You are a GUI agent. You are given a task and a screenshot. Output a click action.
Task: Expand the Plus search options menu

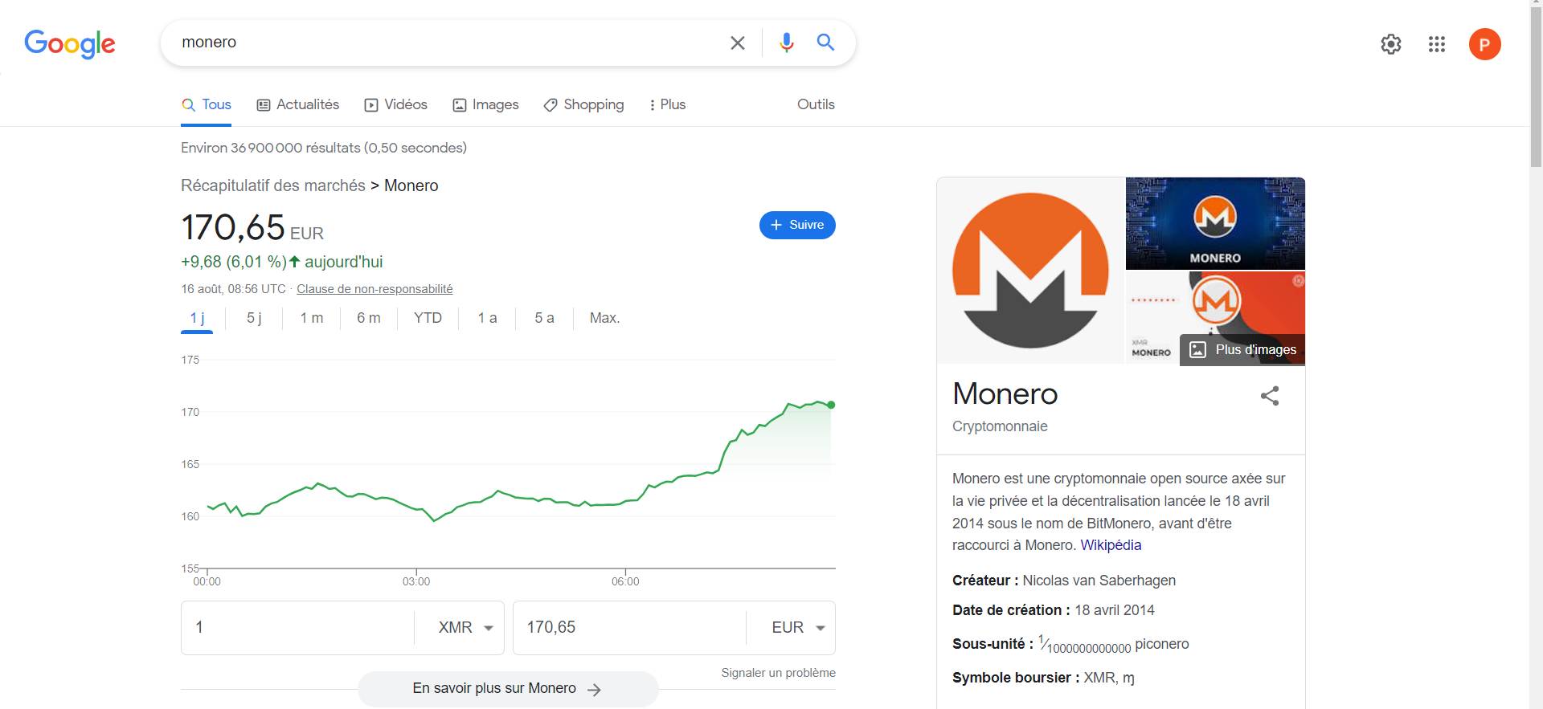click(x=667, y=104)
